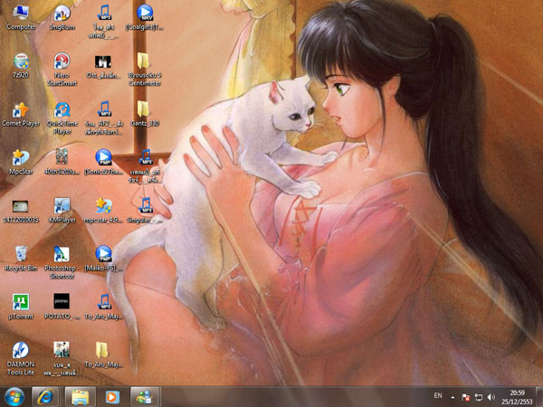
Task: Open the Gantz_330 folder
Action: 145,114
